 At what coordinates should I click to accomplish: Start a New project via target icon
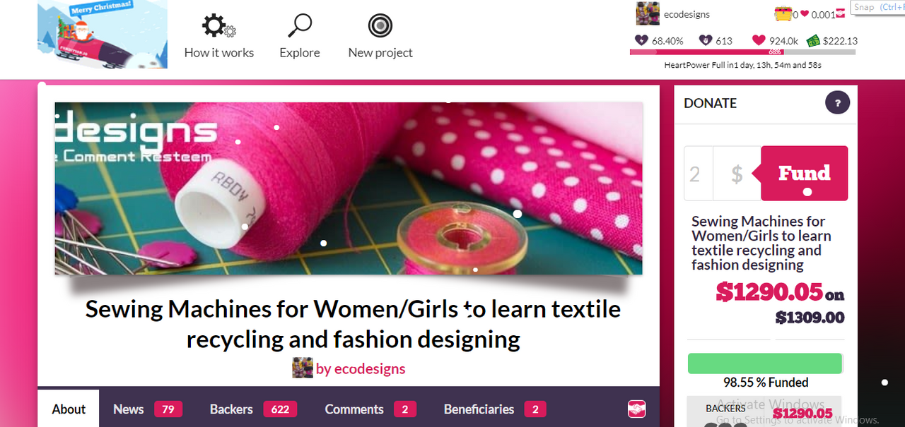click(380, 27)
